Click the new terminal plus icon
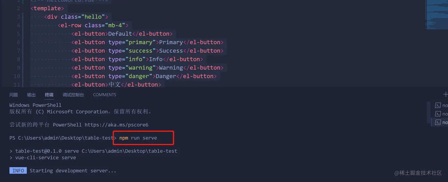 445,95
